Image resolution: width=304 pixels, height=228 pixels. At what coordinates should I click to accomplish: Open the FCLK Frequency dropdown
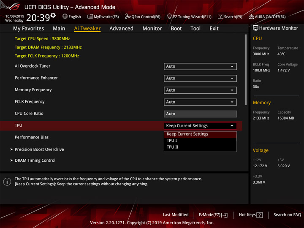pyautogui.click(x=200, y=102)
